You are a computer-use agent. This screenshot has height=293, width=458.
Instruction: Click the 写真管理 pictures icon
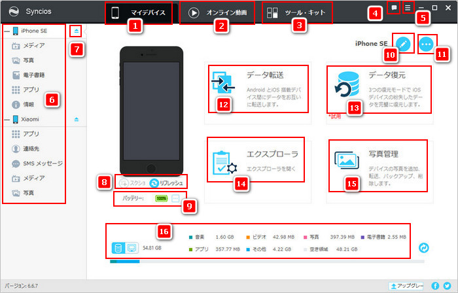click(347, 160)
